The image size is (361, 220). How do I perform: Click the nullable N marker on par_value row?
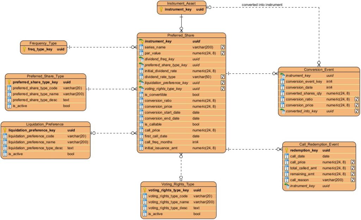[223, 53]
